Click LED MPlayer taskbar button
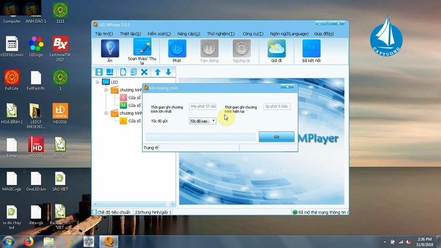This screenshot has height=248, width=441. click(x=109, y=242)
